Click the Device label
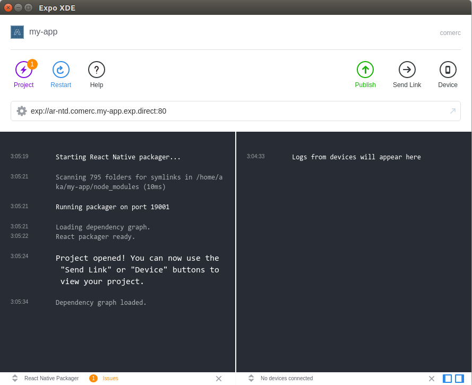 click(448, 85)
